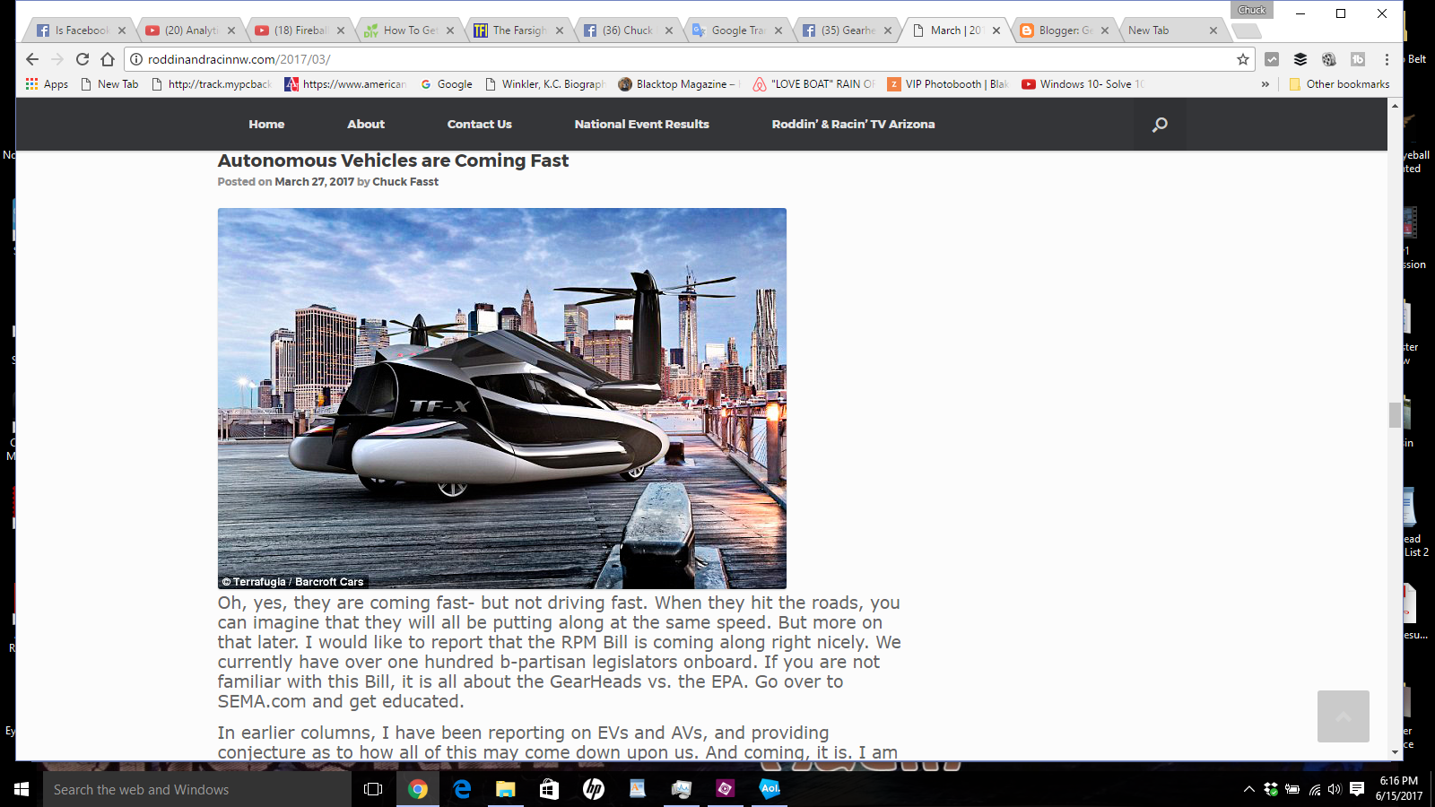1435x807 pixels.
Task: Open the Other bookmarks folder
Action: tap(1341, 83)
